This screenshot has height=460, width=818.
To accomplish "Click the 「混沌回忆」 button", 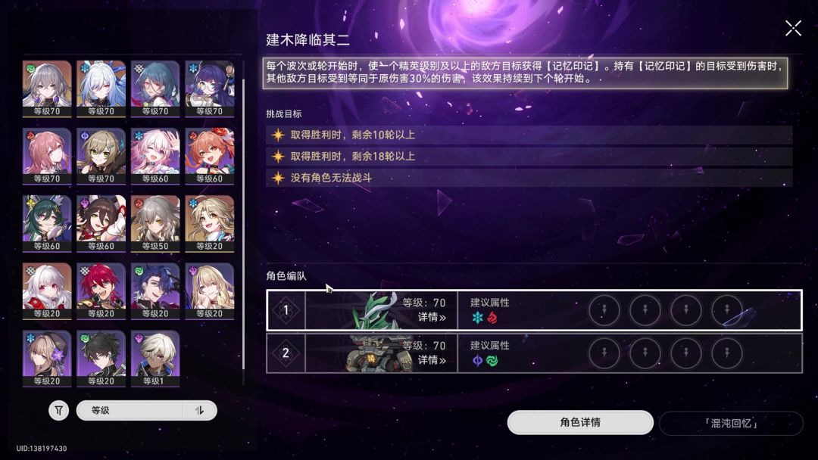I will [732, 423].
